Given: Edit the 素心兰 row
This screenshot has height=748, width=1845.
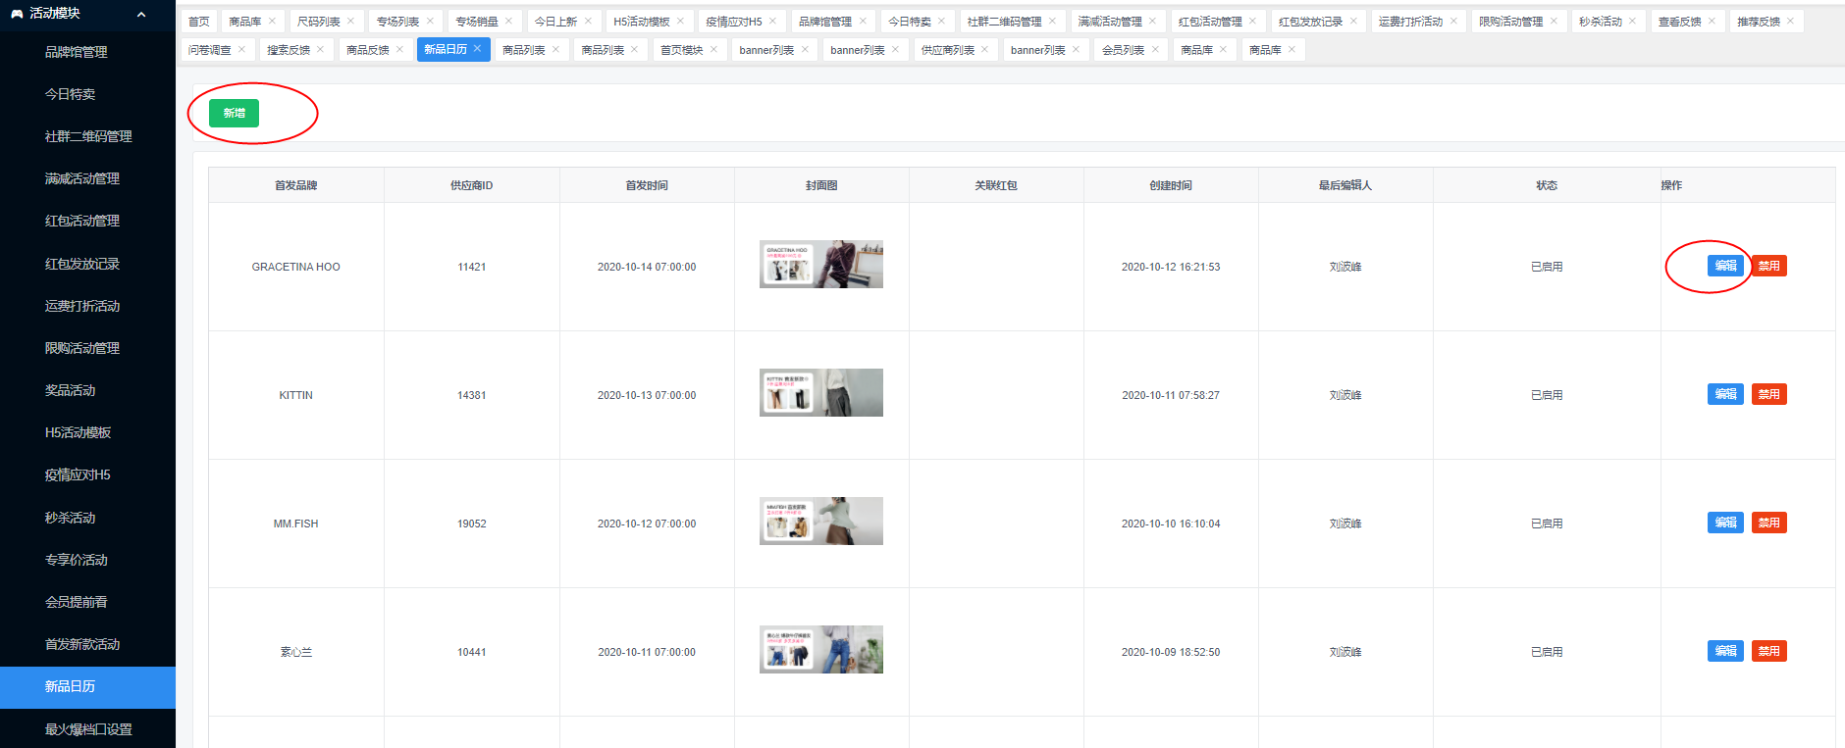Looking at the screenshot, I should (x=1725, y=651).
